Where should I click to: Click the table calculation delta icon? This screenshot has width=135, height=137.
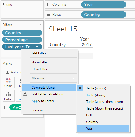[25, 94]
